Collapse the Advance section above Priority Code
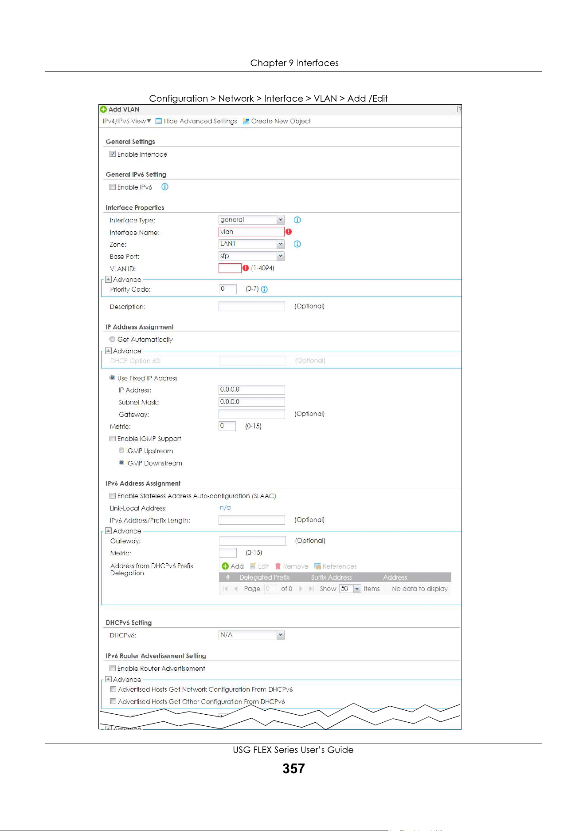587x831 pixels. pyautogui.click(x=108, y=279)
